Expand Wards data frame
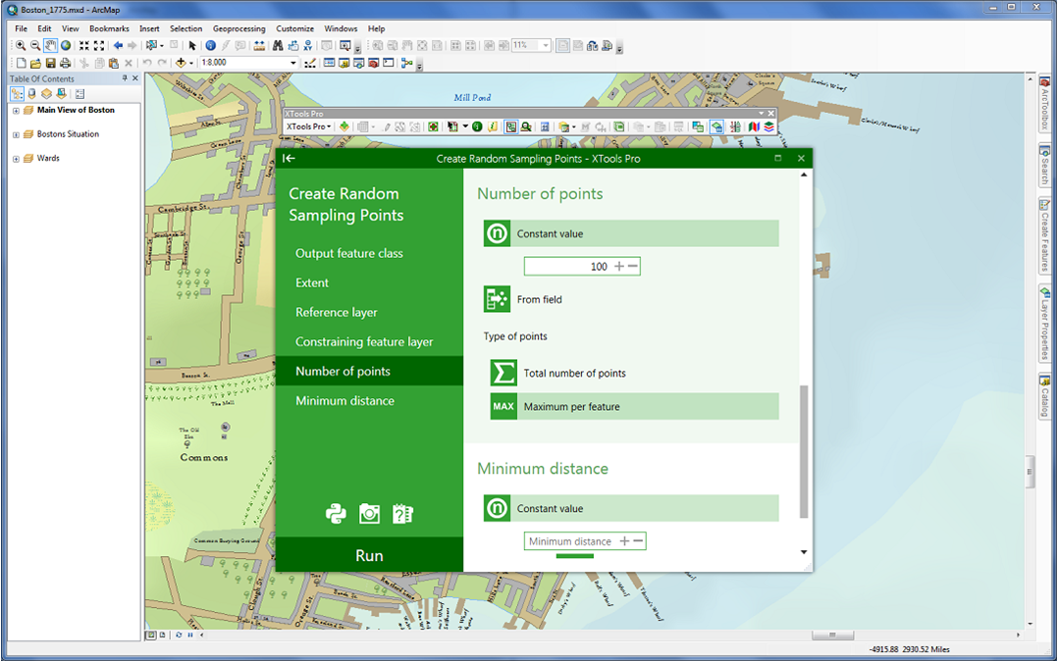Screen dimensions: 1058x661 click(16, 159)
